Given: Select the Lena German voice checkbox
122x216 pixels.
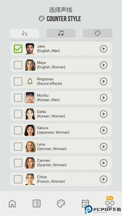Looking at the screenshot, I should (x=18, y=147).
